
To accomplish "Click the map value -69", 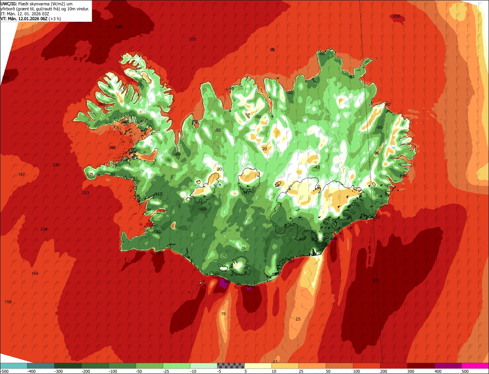I will coord(178,154).
